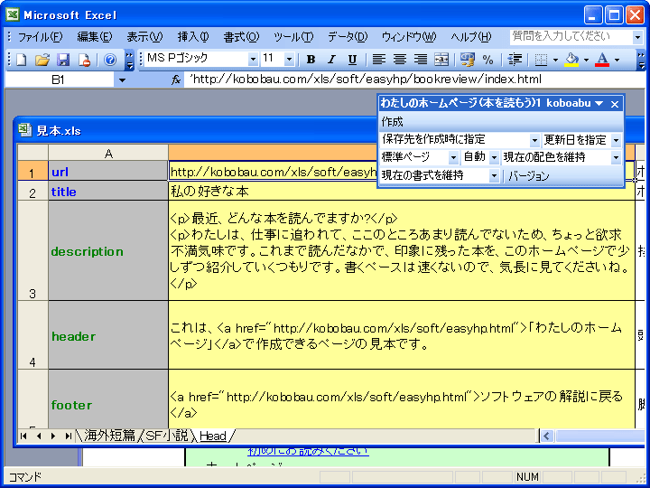The height and width of the screenshot is (488, 650).
Task: Open floating toolbar options triangle
Action: (599, 103)
